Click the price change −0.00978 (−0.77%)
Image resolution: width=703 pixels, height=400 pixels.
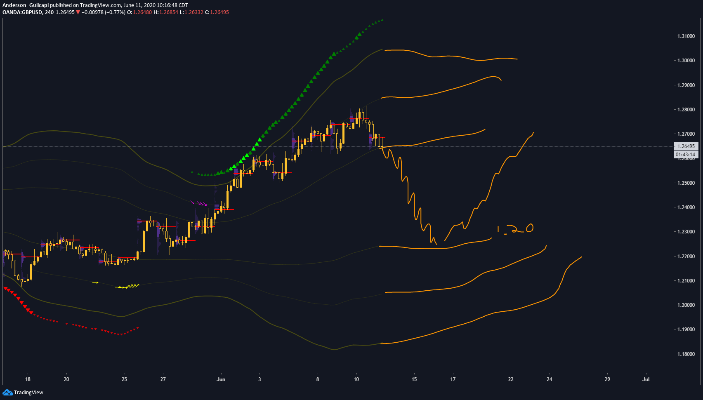(x=103, y=12)
